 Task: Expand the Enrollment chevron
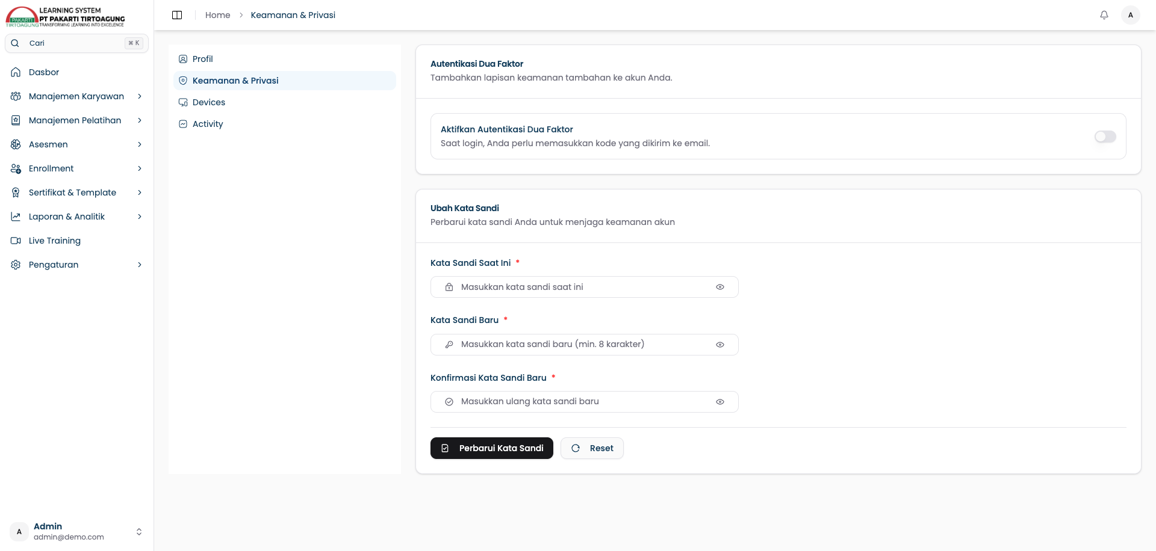(140, 168)
